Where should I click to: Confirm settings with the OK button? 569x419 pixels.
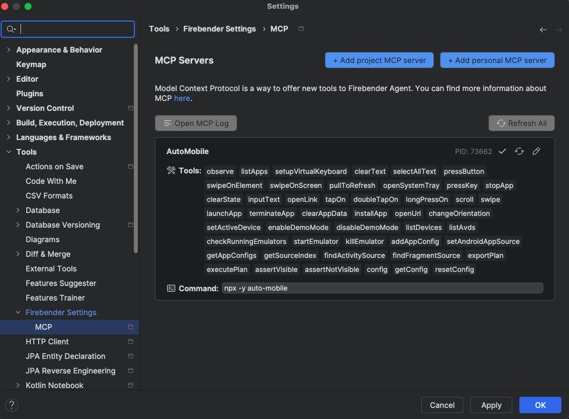[x=540, y=405]
